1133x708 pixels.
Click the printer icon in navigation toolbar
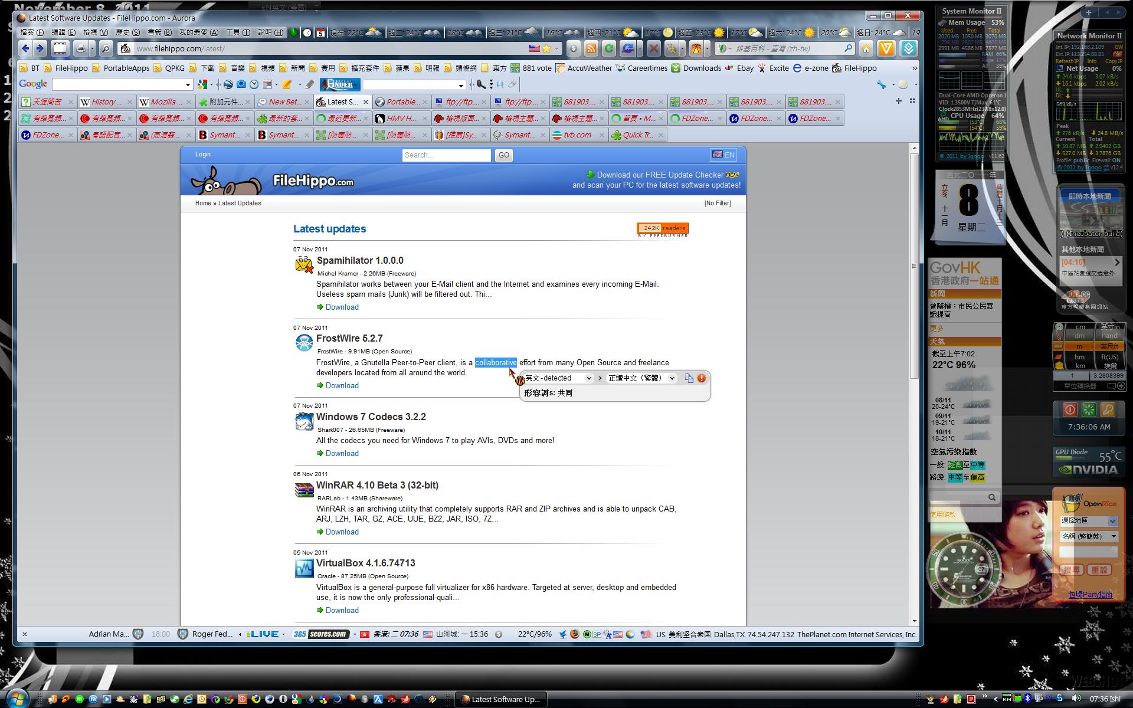(x=81, y=48)
